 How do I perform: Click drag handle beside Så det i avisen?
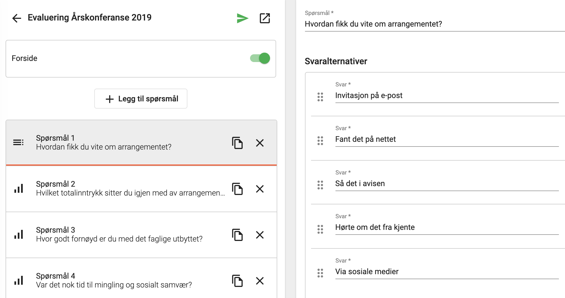[320, 185]
